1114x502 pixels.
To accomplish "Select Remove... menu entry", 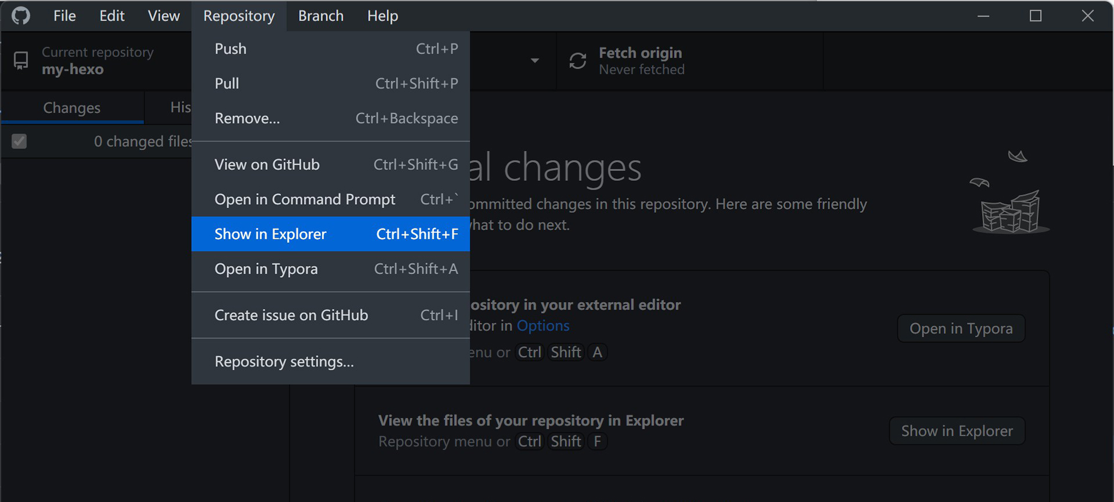I will pos(330,118).
